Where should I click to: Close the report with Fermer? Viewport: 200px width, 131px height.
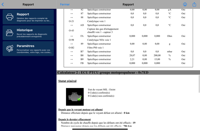click(x=65, y=4)
